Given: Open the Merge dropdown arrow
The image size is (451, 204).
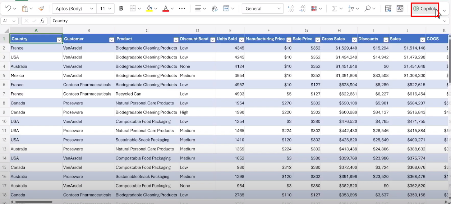Looking at the screenshot, I should coord(233,9).
